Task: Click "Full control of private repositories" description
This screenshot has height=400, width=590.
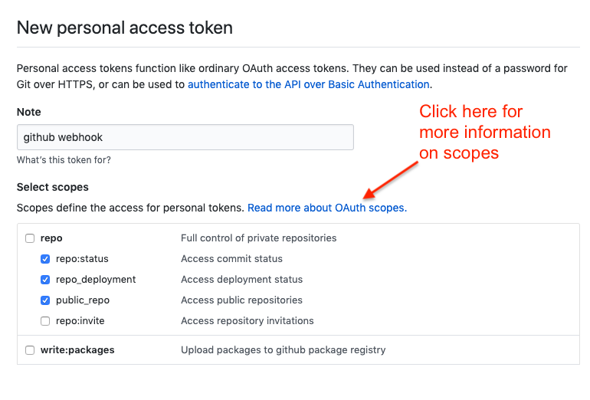Action: pos(258,238)
